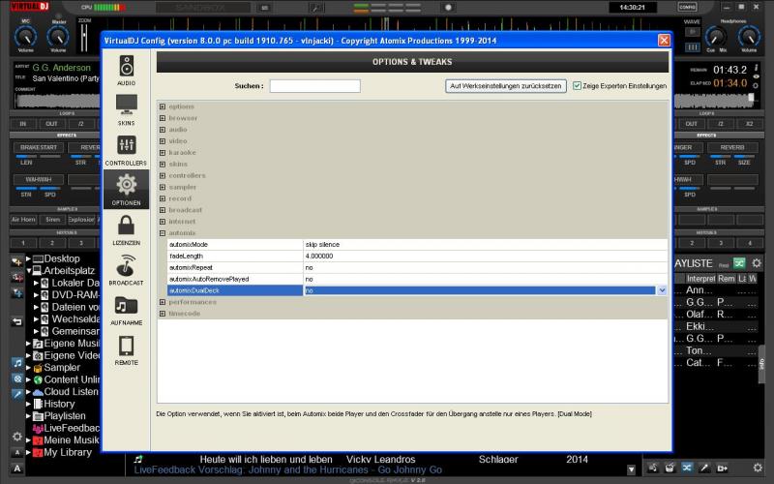Image resolution: width=774 pixels, height=484 pixels.
Task: Expand the performances options group
Action: [163, 302]
